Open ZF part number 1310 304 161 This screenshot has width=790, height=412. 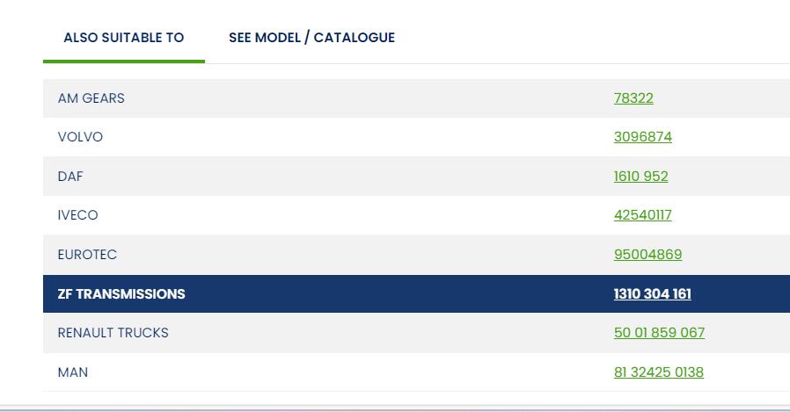click(652, 294)
